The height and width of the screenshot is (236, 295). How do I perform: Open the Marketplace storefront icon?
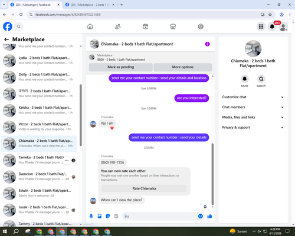[x=173, y=26]
